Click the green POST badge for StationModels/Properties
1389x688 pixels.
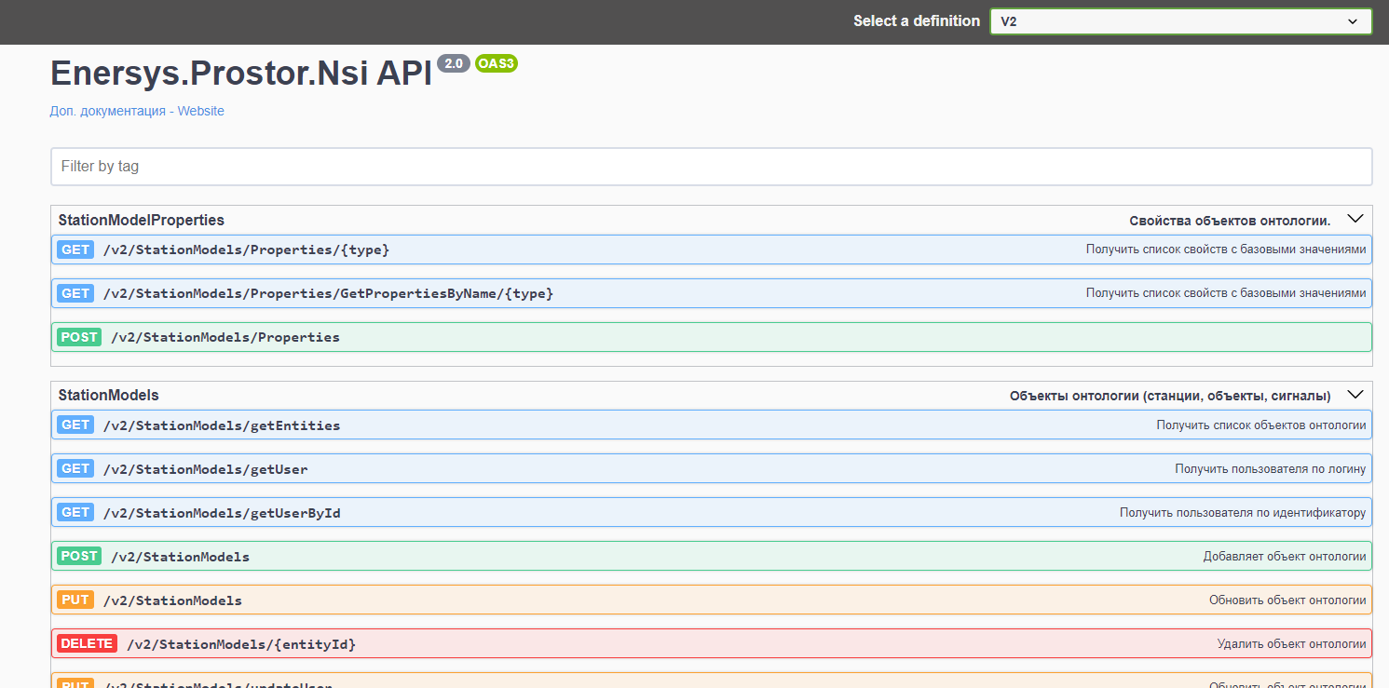coord(79,337)
